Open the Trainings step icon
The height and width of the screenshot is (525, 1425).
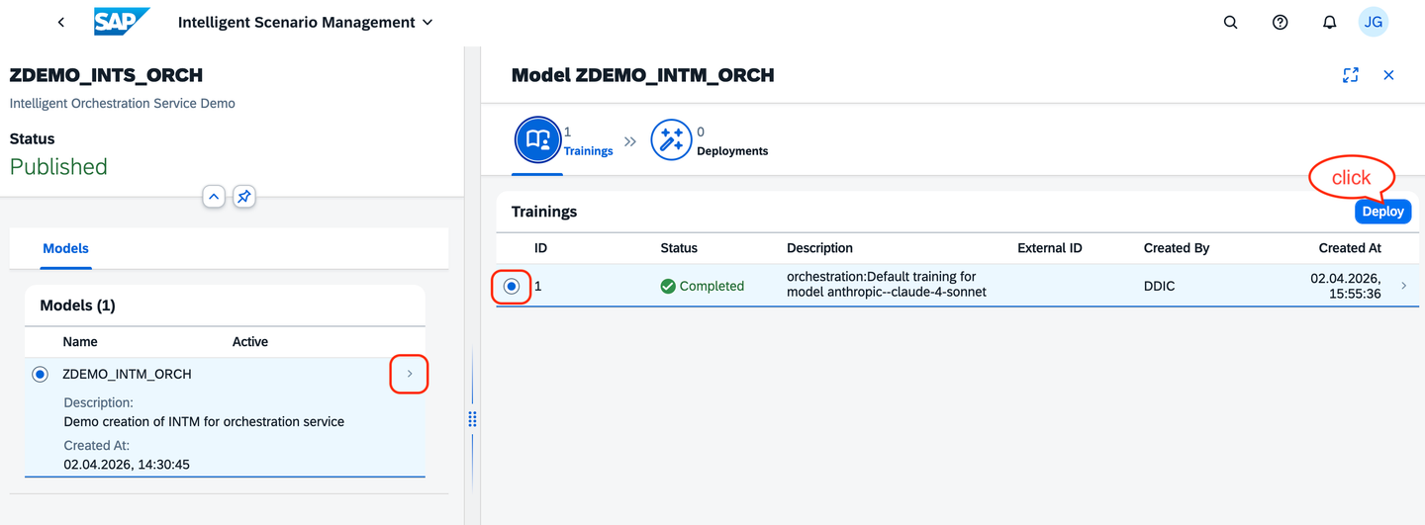coord(537,139)
